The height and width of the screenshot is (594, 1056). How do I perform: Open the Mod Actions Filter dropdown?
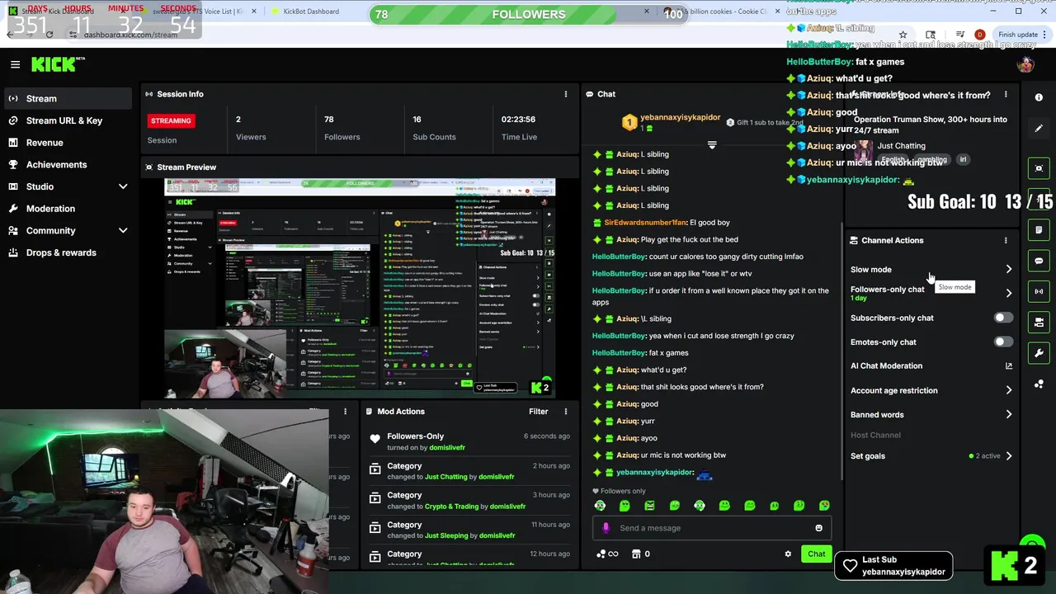538,411
